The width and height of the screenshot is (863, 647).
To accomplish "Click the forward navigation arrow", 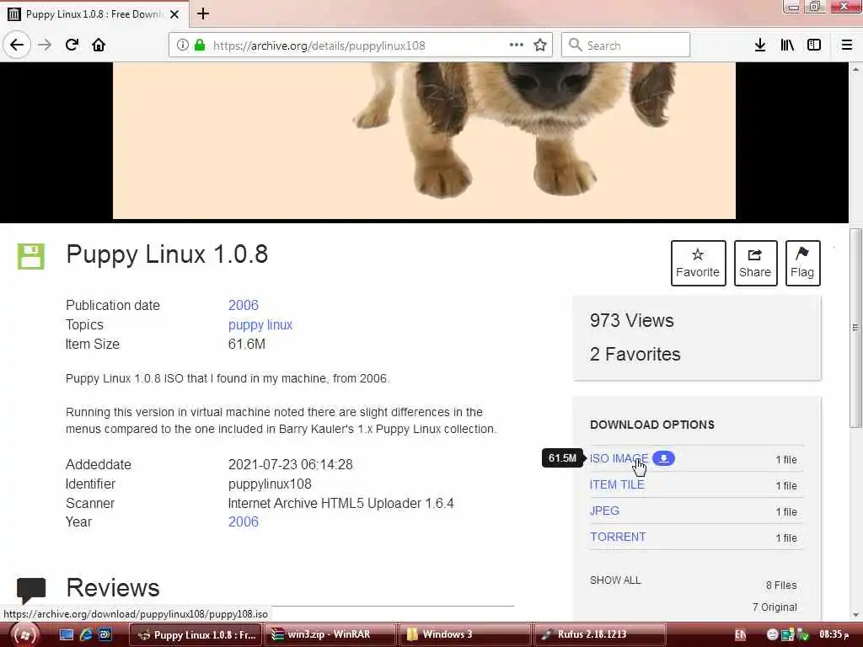I will click(45, 45).
